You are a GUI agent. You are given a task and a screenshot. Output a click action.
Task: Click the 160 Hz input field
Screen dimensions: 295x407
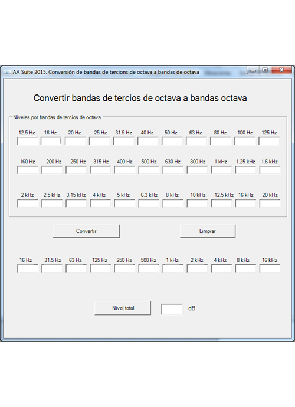(28, 170)
